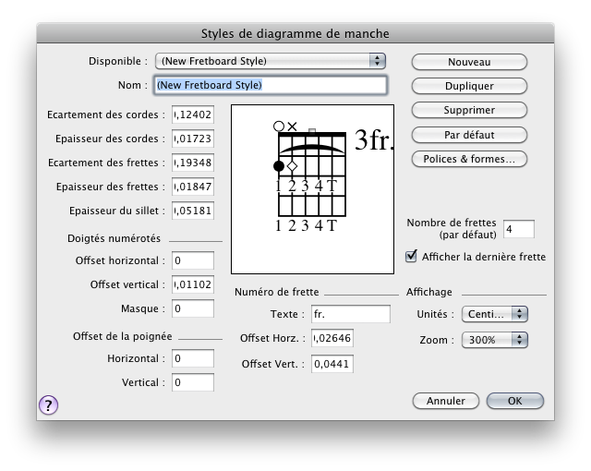Toggle Afficher la dernière frette checkbox
This screenshot has width=591, height=471.
click(412, 256)
